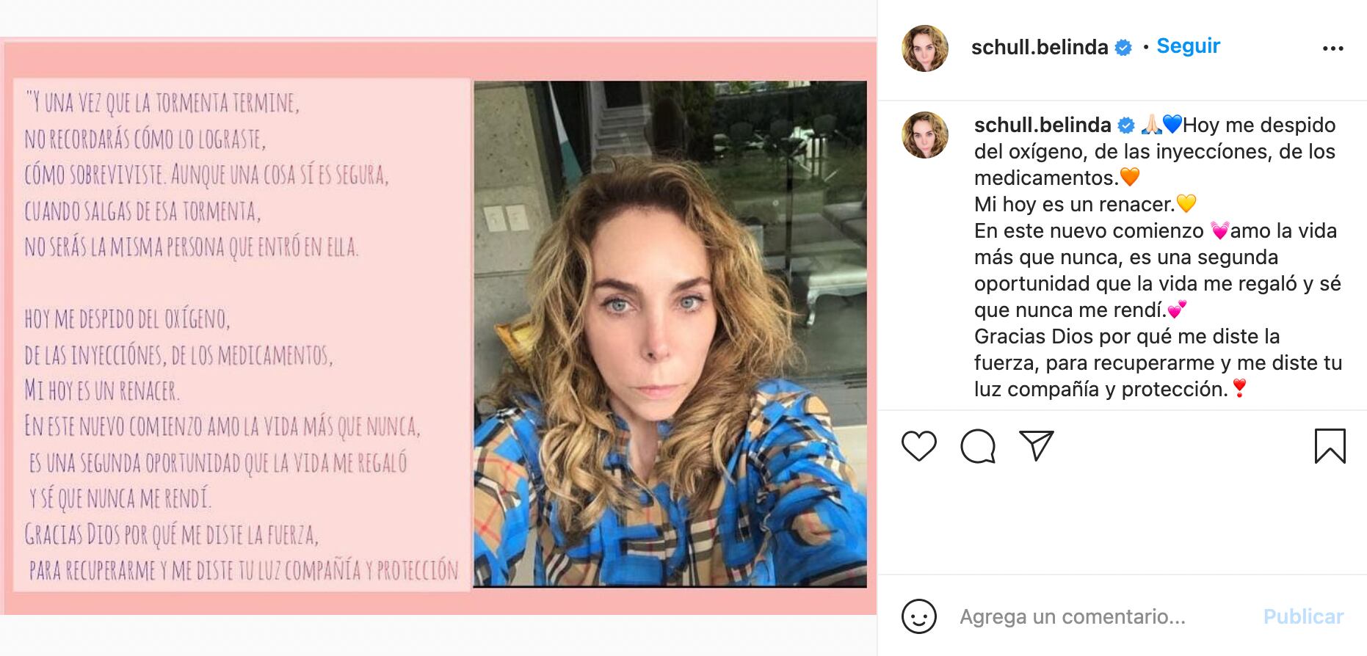Click the caption text 'Mi hoy es un renacer'
1367x656 pixels.
(x=1074, y=204)
